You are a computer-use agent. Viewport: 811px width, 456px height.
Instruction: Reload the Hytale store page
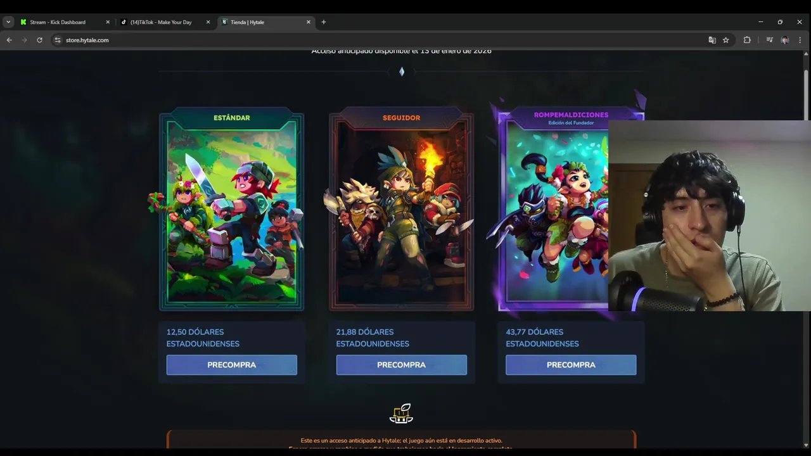point(39,40)
